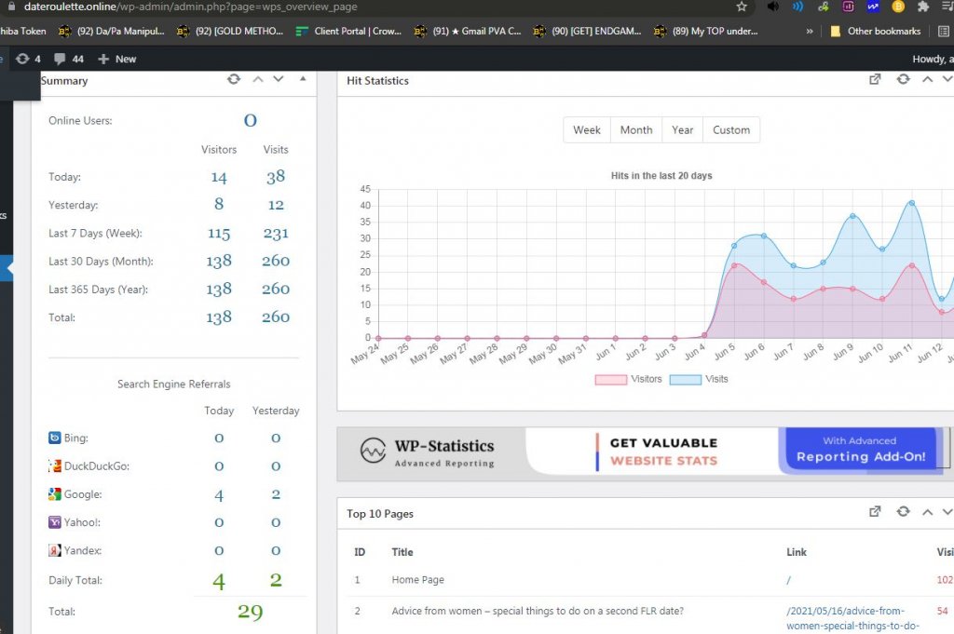Click the Search Engine Referrals total 29
This screenshot has height=634, width=954.
[x=250, y=612]
